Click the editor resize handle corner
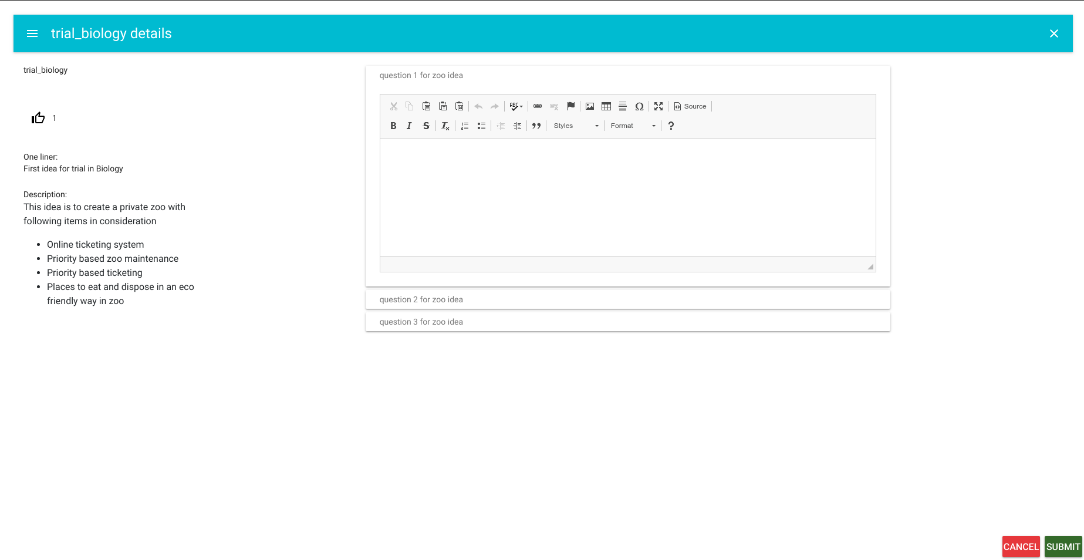The width and height of the screenshot is (1084, 560). (870, 266)
